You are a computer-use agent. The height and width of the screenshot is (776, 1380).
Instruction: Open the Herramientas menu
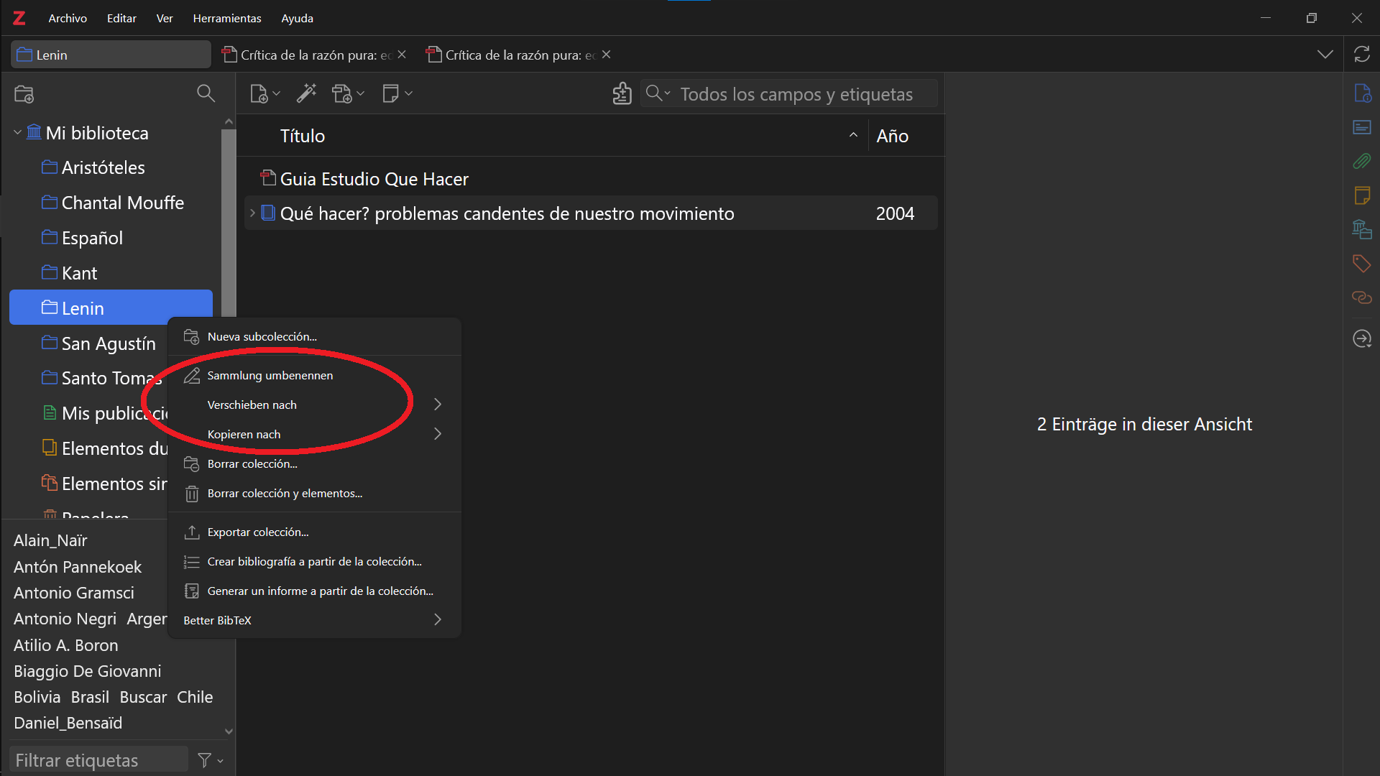(227, 18)
